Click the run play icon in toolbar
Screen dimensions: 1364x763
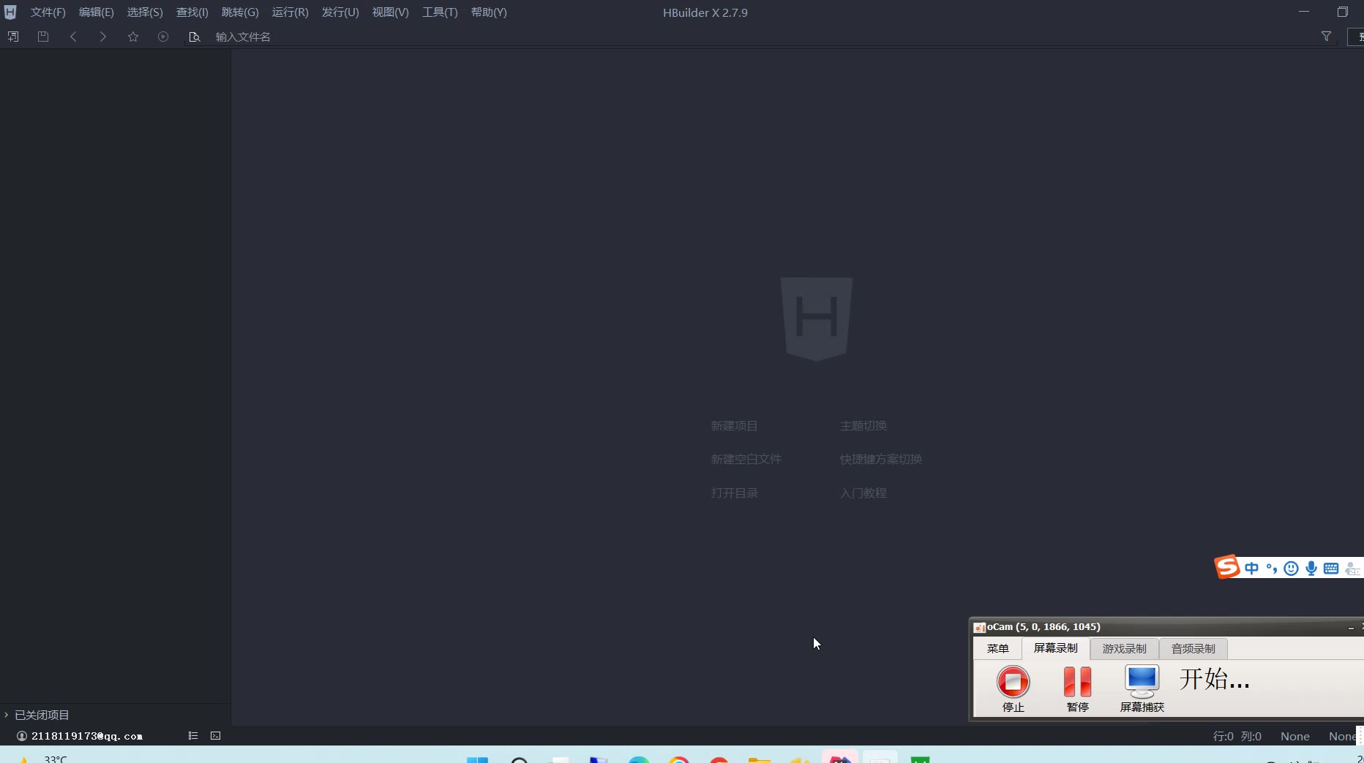(163, 37)
